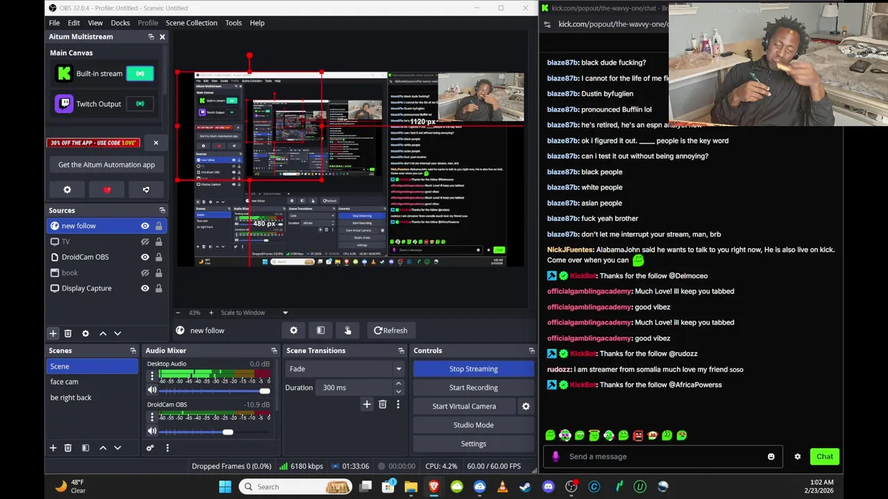The image size is (888, 499).
Task: Lock the new follow source
Action: [159, 226]
